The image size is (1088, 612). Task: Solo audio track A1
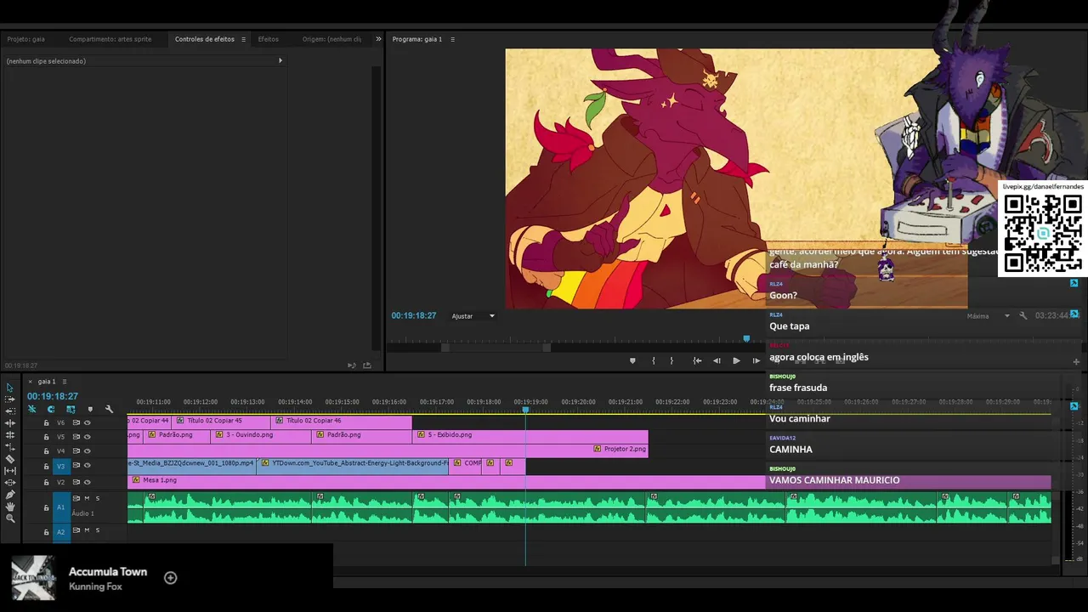98,498
